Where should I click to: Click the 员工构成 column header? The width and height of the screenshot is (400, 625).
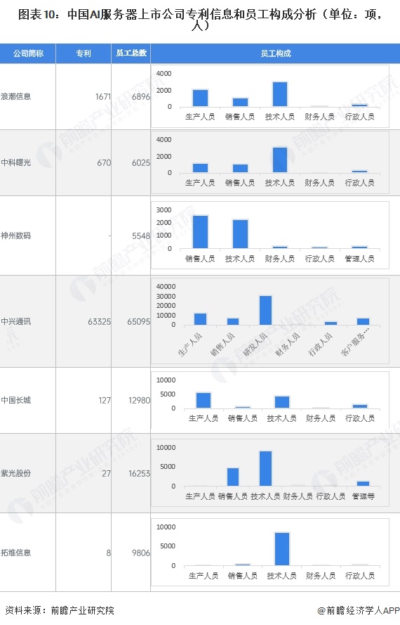coord(275,53)
